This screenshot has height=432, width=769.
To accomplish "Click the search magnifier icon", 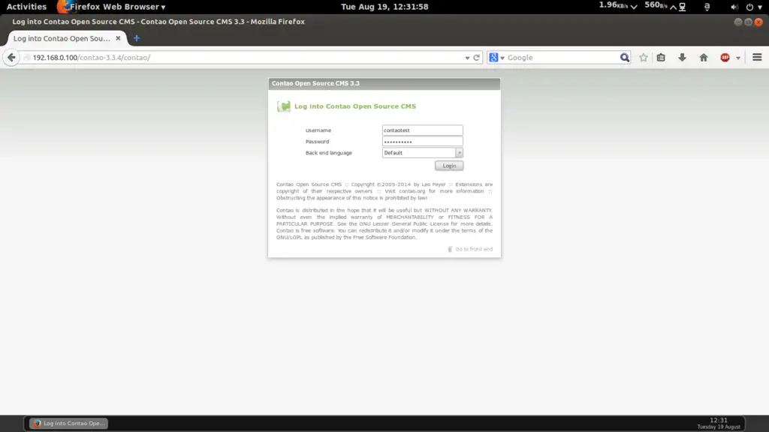I will pos(624,57).
